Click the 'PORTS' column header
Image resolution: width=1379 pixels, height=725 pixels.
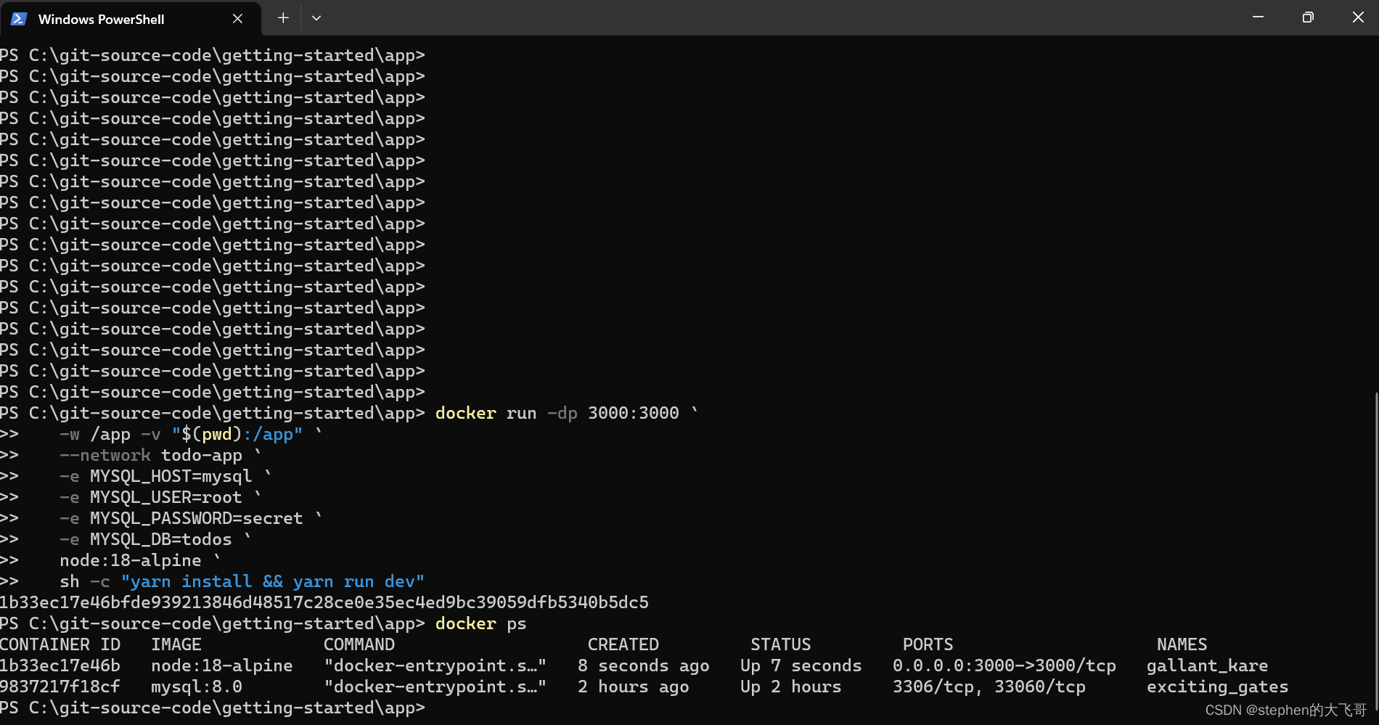tap(928, 644)
